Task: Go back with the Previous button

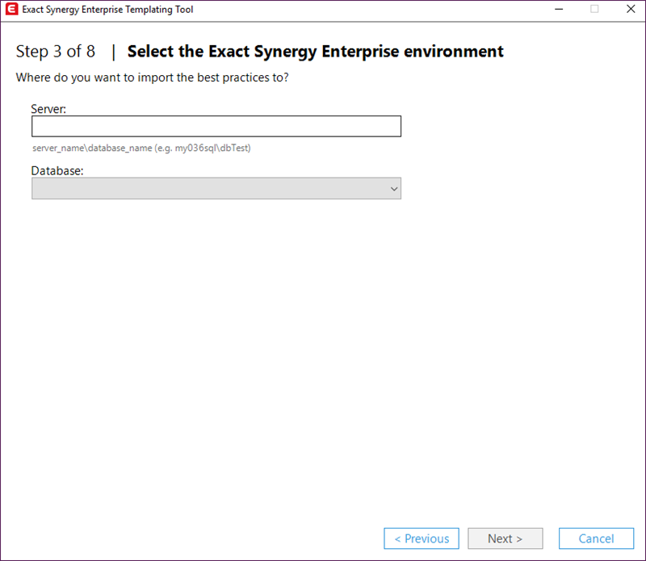Action: coord(422,538)
